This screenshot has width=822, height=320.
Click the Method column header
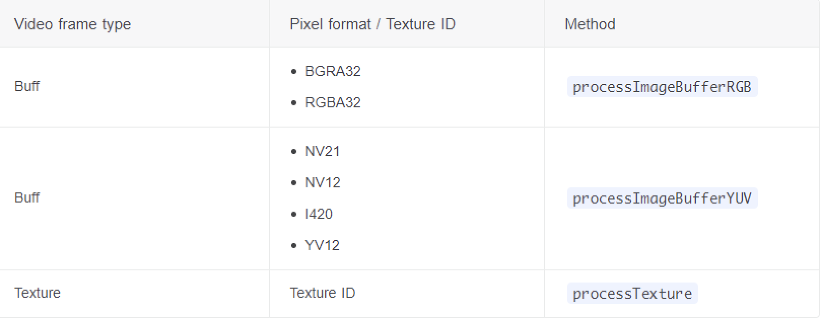pos(590,24)
